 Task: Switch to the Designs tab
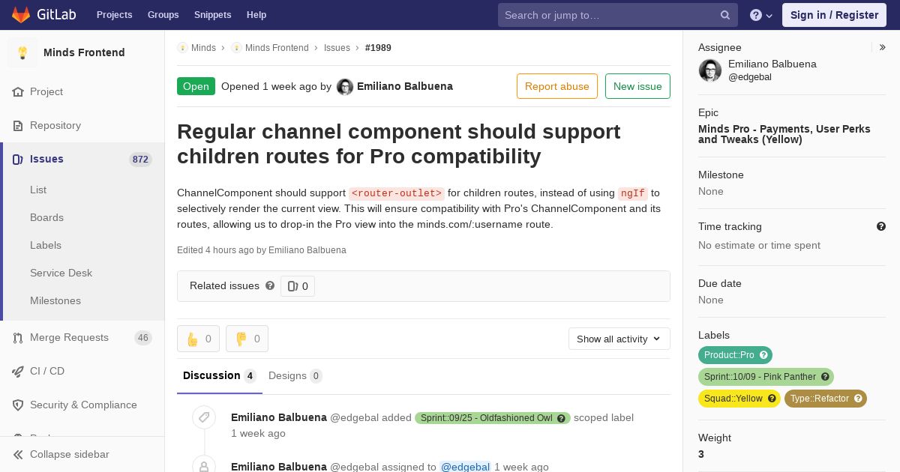coord(295,376)
